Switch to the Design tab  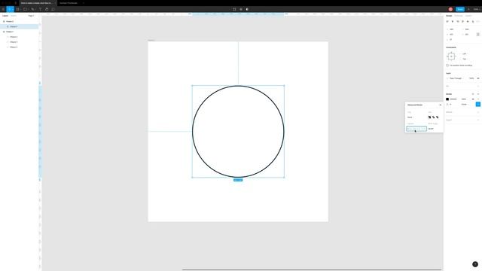pyautogui.click(x=449, y=16)
